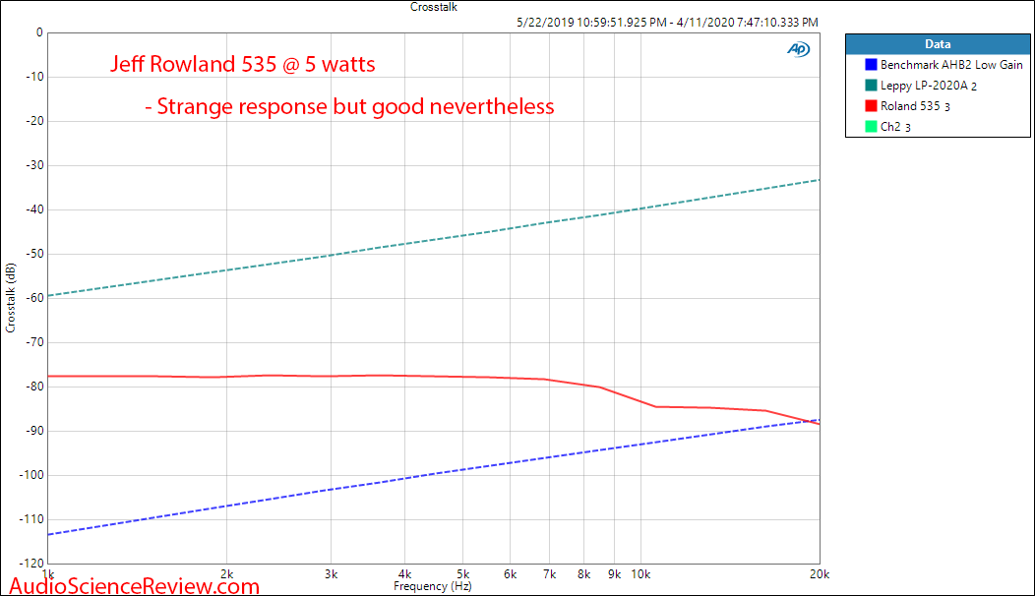The image size is (1035, 596).
Task: Click the '6k' frequency axis tick
Action: (510, 574)
